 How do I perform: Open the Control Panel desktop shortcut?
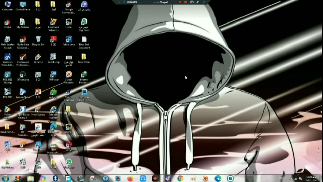tap(23, 5)
